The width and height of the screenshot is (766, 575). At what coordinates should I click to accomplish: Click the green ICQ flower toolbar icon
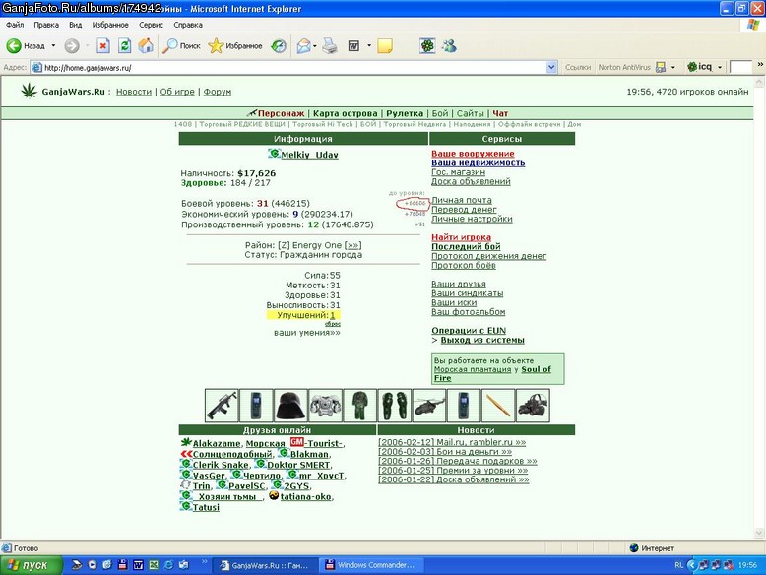[x=427, y=46]
